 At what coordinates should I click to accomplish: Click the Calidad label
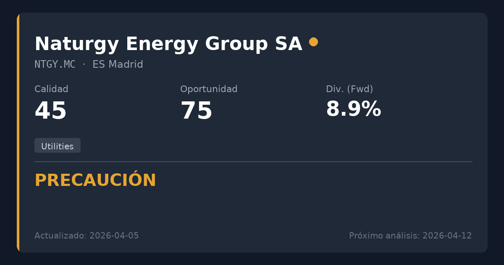pyautogui.click(x=51, y=89)
